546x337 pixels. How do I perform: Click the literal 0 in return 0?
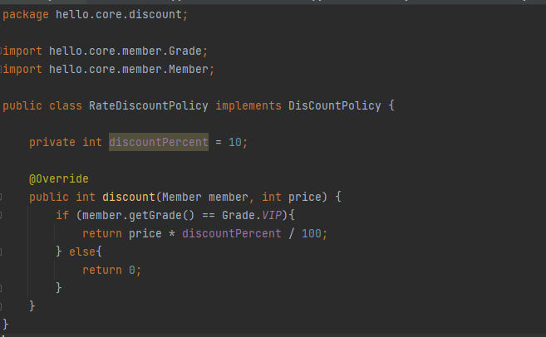(132, 271)
